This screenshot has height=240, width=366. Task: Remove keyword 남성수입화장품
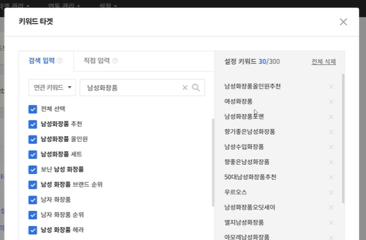pos(331,147)
